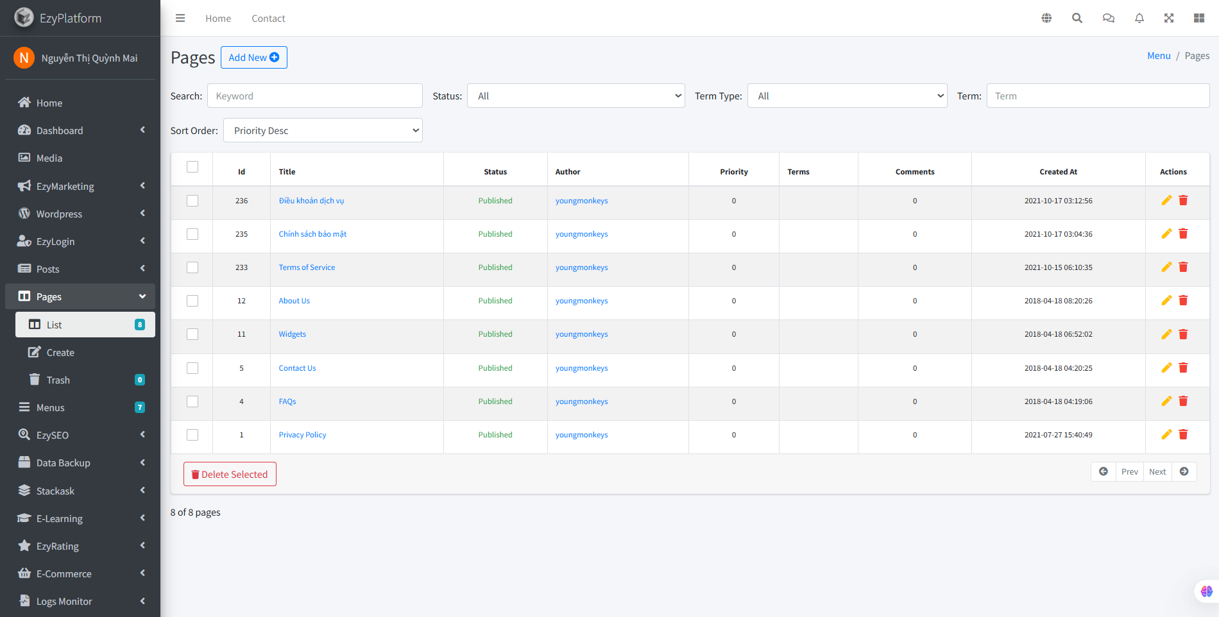This screenshot has width=1219, height=617.
Task: Open the Status filter dropdown
Action: click(x=576, y=96)
